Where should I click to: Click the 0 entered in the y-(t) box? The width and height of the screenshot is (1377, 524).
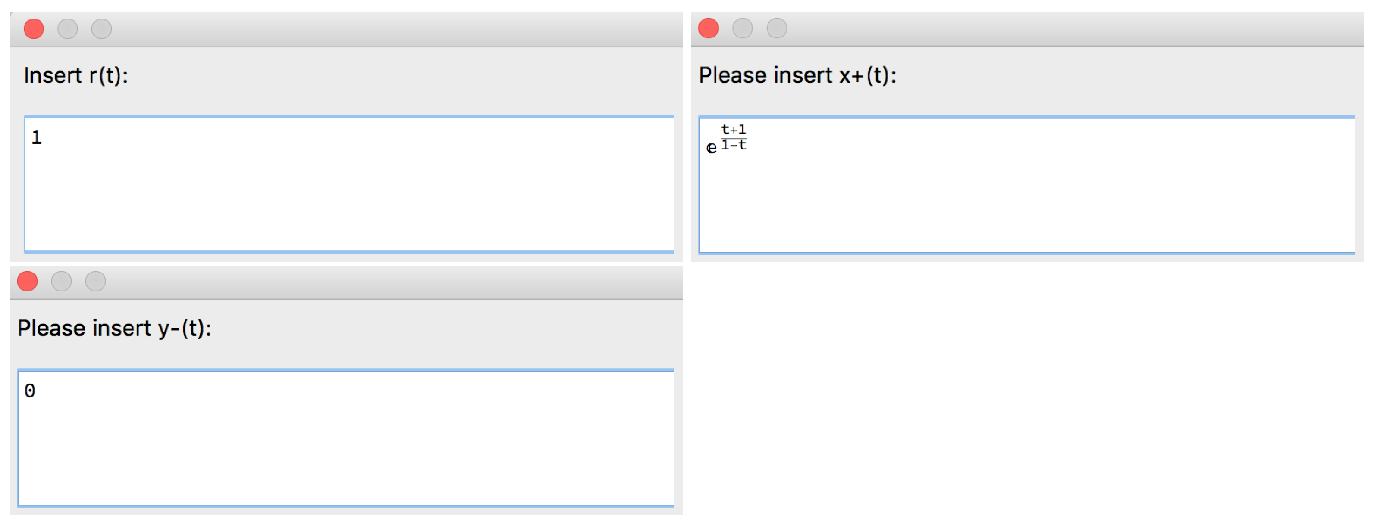click(30, 391)
